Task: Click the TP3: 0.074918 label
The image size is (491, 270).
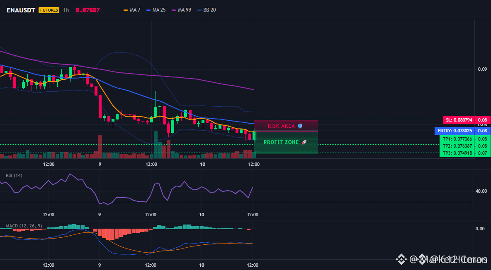Action: [x=457, y=153]
